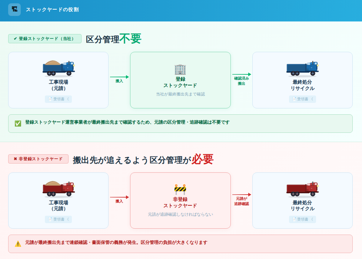Click the 区分管理不要 section heading
Screen dimensions: 362x259
point(113,39)
